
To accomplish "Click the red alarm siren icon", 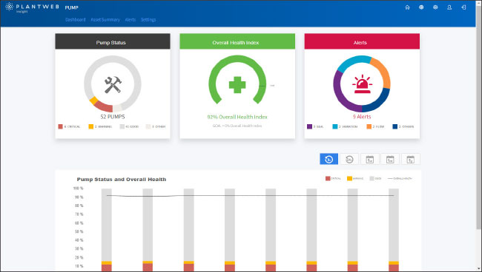I will [362, 84].
